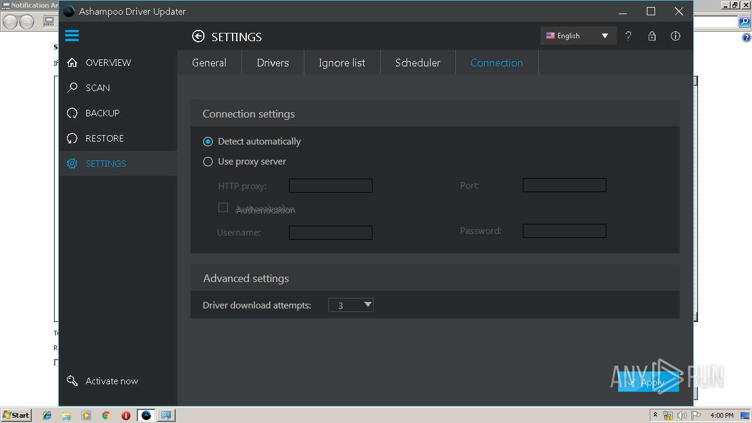
Task: Click the Password input field
Action: 564,231
